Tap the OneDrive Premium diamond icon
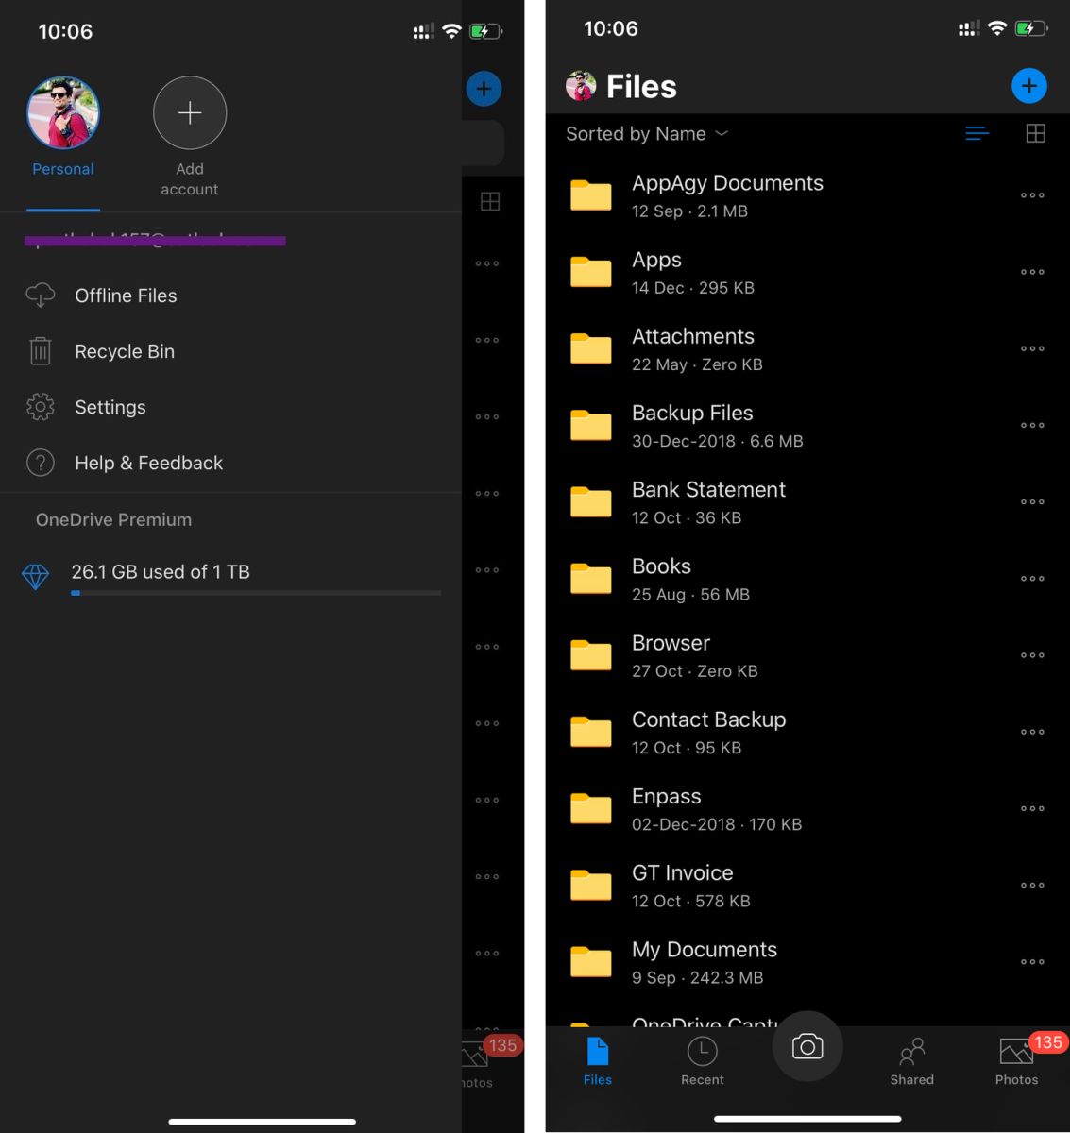The width and height of the screenshot is (1070, 1133). point(35,577)
